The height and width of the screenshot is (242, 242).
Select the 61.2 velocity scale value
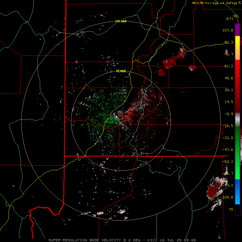click(229, 66)
